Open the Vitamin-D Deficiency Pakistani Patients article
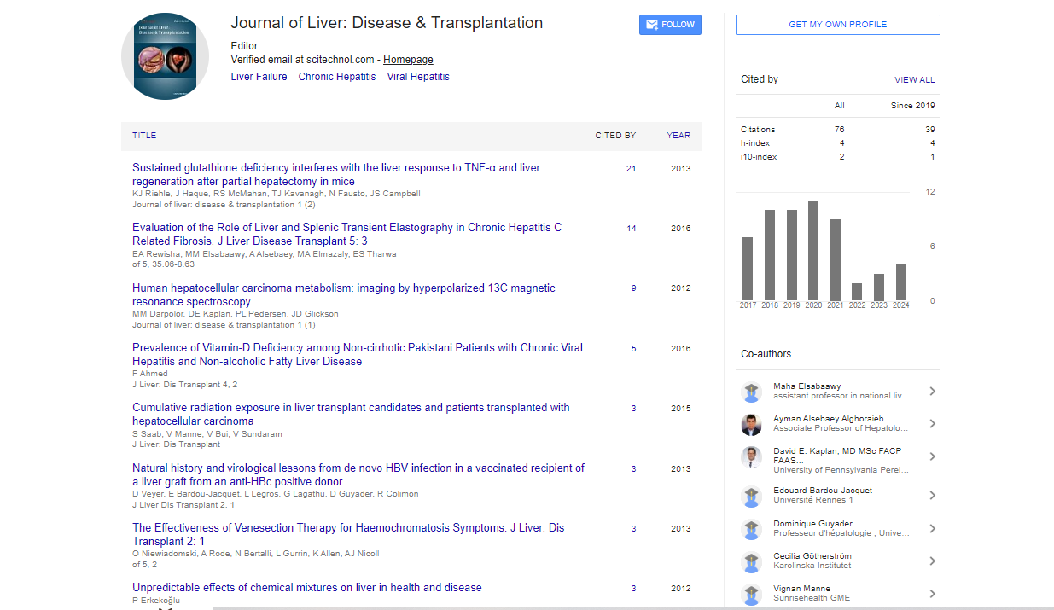 click(358, 355)
